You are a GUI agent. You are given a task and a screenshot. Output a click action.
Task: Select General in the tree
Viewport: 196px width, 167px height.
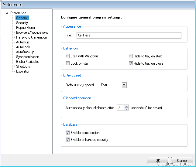point(22,18)
